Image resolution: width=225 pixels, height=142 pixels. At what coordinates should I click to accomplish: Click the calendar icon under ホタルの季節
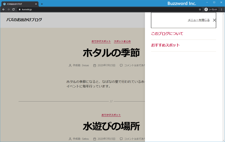pyautogui.click(x=95, y=65)
